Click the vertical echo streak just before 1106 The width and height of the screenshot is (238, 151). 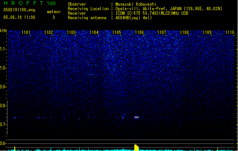pyautogui.click(x=123, y=117)
